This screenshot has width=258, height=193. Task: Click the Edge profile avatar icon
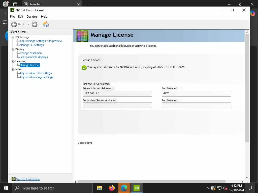(x=6, y=4)
